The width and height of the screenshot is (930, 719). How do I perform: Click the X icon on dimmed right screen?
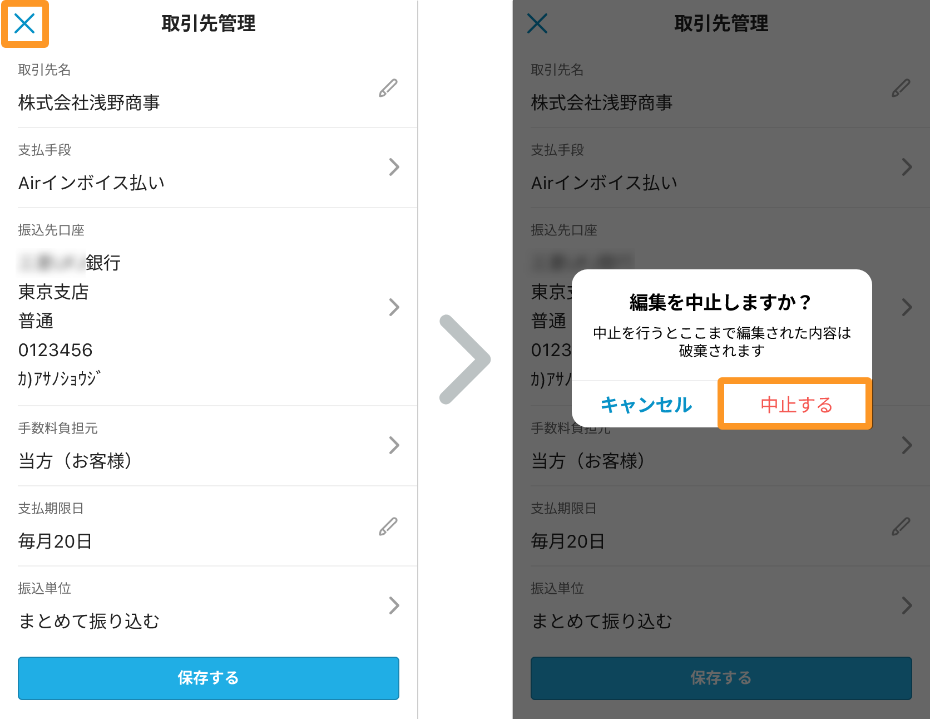pyautogui.click(x=537, y=24)
